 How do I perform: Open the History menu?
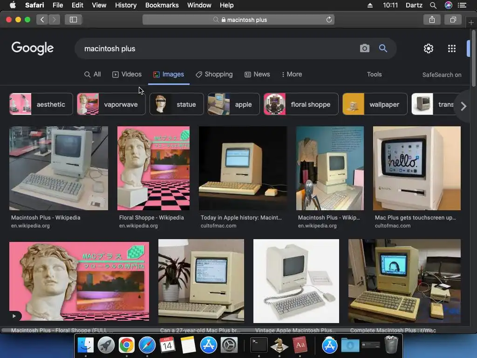pyautogui.click(x=126, y=5)
